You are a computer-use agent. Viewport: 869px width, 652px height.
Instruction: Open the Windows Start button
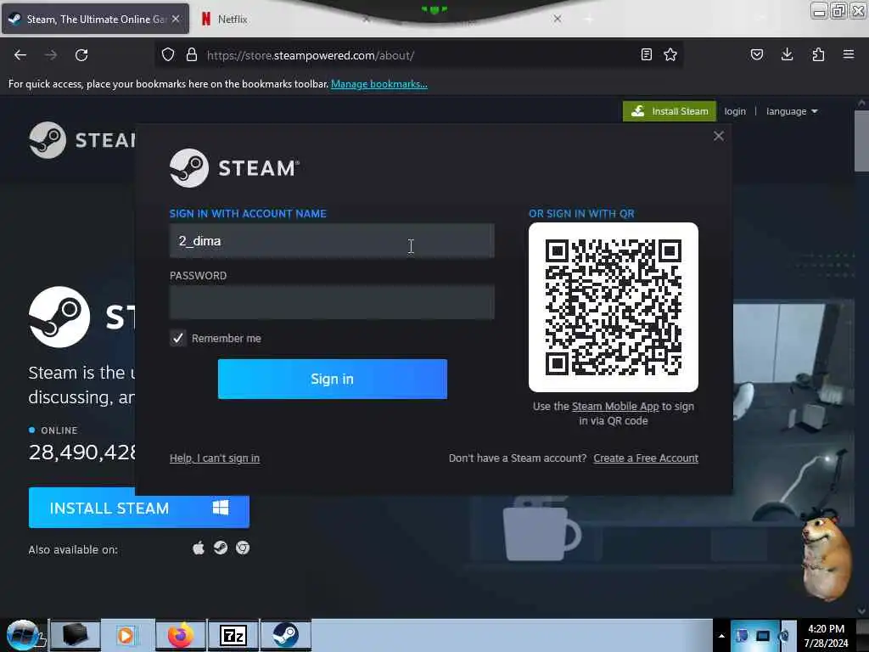(x=23, y=635)
